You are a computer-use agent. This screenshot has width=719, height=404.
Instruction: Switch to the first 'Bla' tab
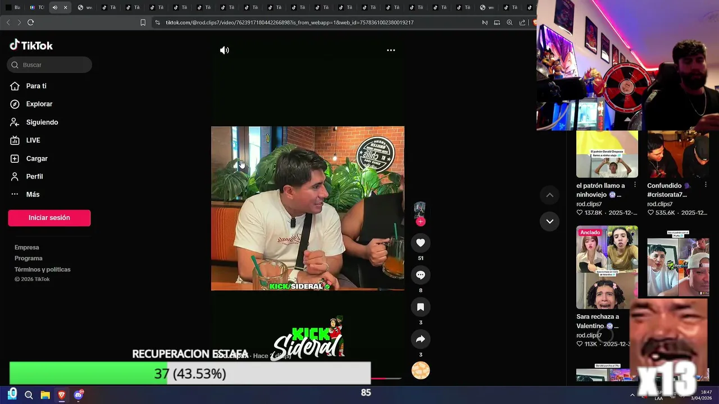pos(12,7)
